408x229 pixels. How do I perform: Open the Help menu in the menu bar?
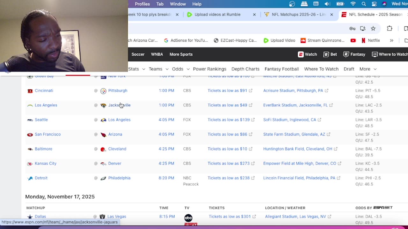point(197,4)
